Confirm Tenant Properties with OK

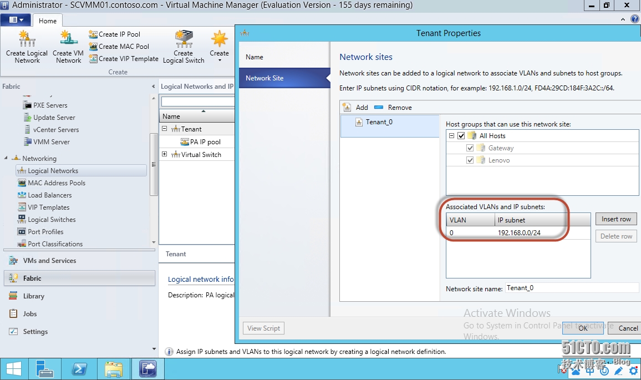point(583,328)
